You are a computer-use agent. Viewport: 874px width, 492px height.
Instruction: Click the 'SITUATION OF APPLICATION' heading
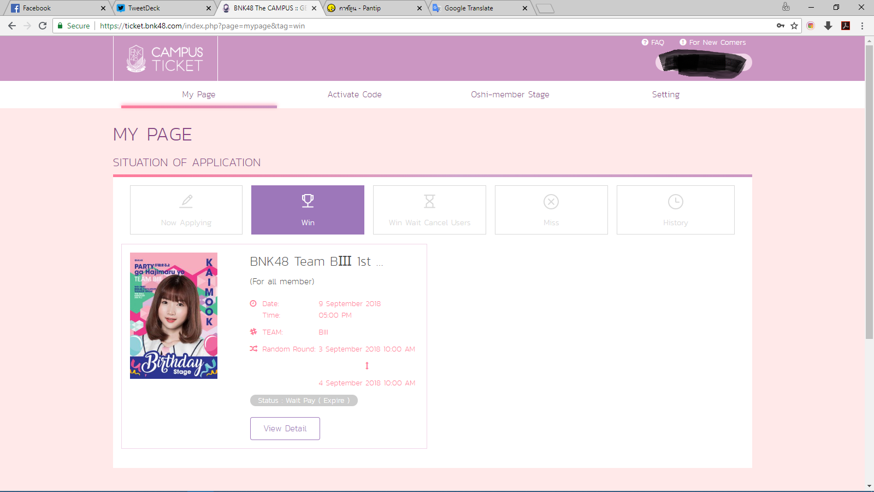coord(187,162)
